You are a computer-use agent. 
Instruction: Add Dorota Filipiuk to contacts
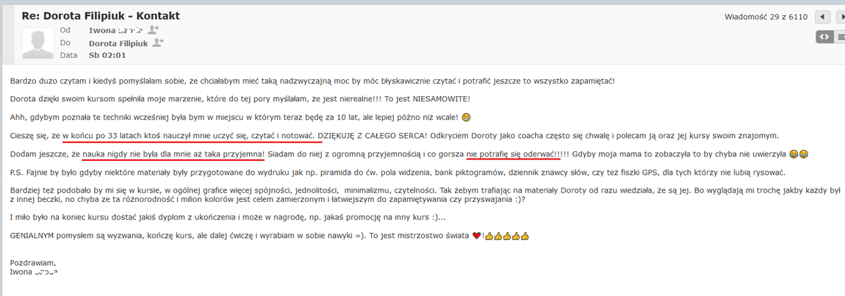click(x=158, y=43)
